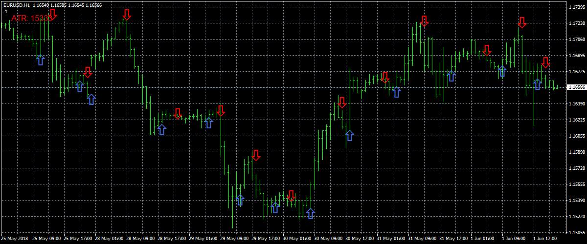Click the 1.15390 price axis label
The image size is (587, 244).
coord(577,201)
